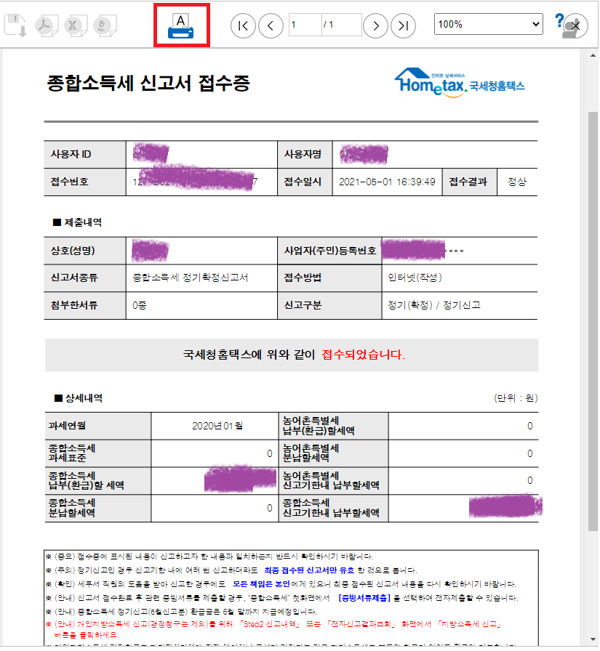Click the 0 value for 농어촌특별세 납부(환급)할세액

(529, 426)
